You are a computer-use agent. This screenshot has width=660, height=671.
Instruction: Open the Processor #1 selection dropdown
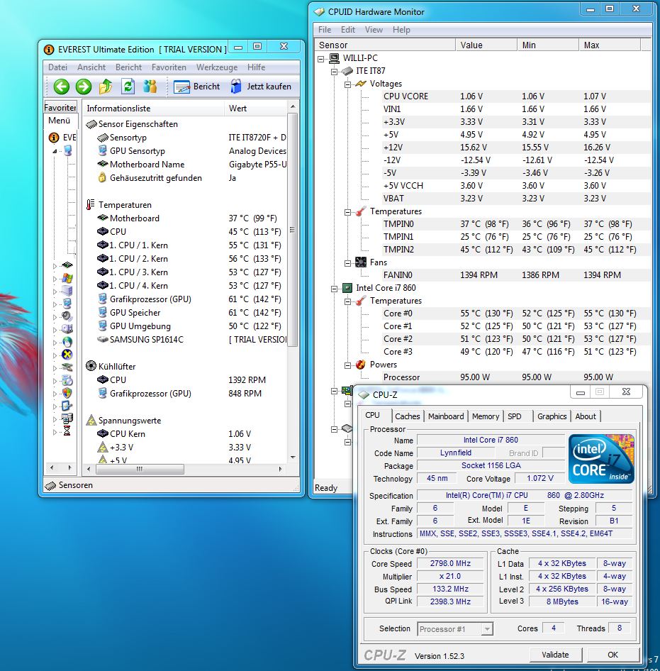pyautogui.click(x=487, y=629)
